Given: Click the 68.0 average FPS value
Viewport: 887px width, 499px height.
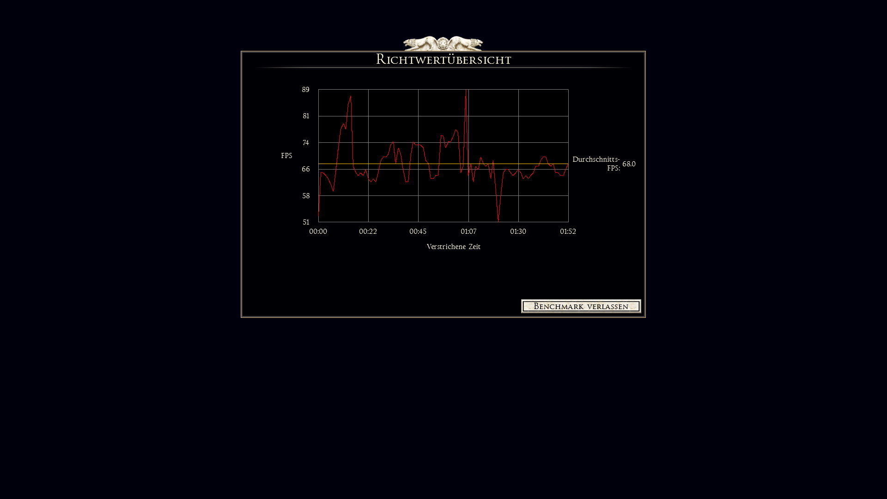Looking at the screenshot, I should (629, 164).
